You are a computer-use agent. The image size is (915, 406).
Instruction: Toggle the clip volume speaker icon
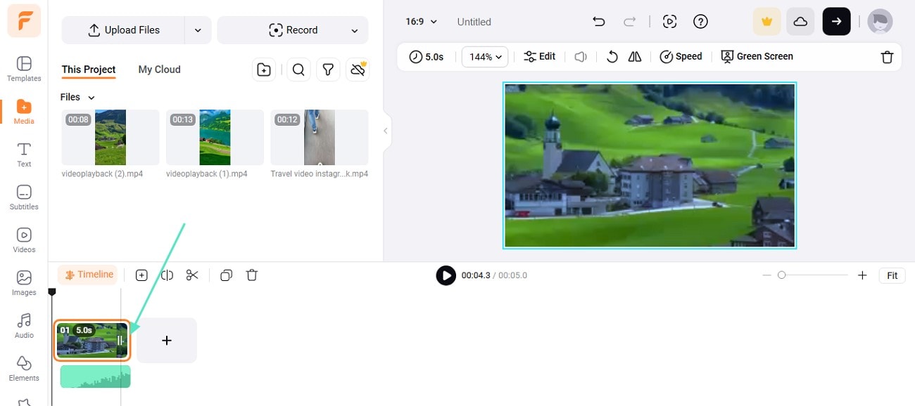pyautogui.click(x=581, y=57)
